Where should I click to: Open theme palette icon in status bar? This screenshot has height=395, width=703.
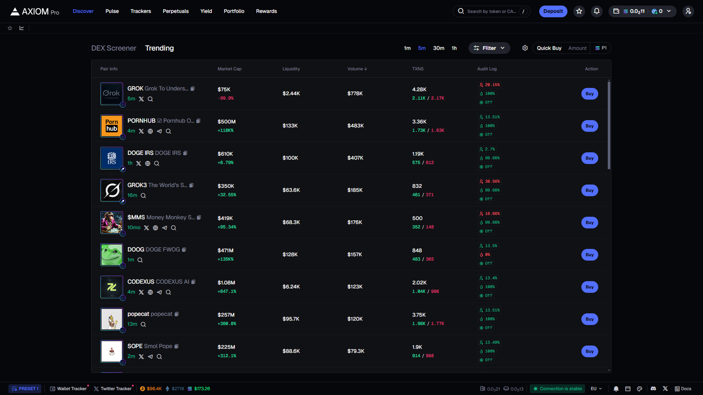pos(640,389)
